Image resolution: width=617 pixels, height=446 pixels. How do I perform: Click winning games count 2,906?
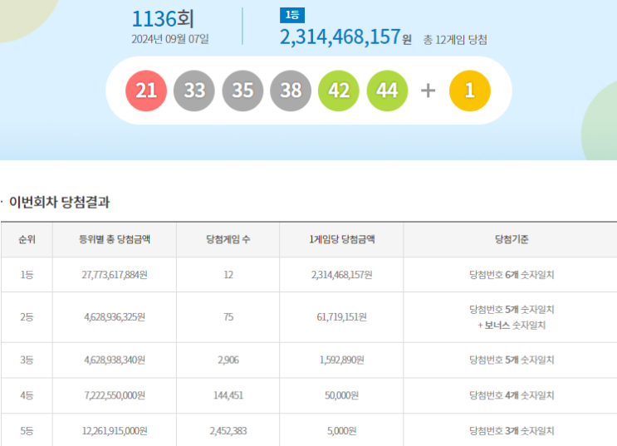tap(228, 360)
